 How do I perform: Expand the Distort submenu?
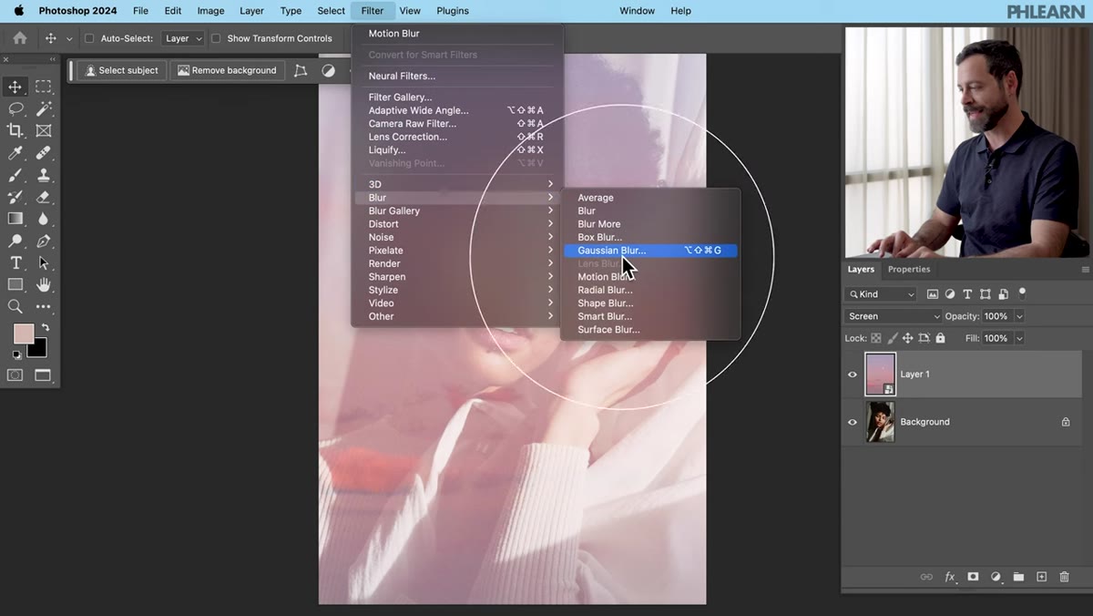click(x=458, y=224)
